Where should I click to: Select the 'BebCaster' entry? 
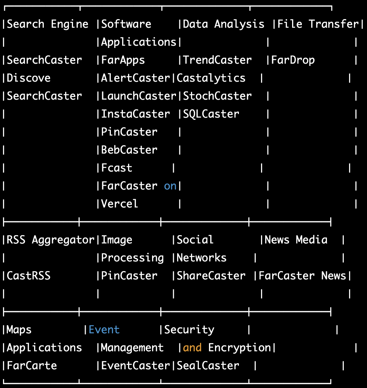tap(129, 150)
